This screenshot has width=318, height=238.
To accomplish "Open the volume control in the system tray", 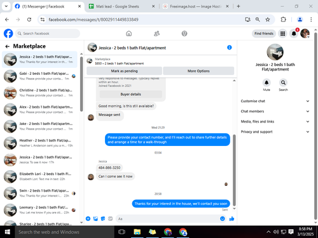I will 276,232.
